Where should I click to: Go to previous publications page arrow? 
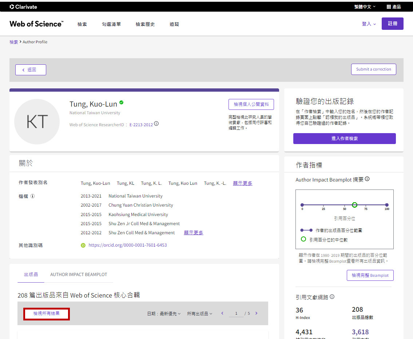[222, 313]
